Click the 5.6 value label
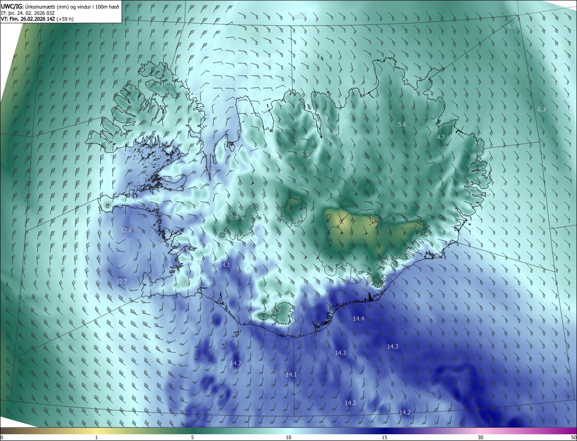 (x=402, y=124)
